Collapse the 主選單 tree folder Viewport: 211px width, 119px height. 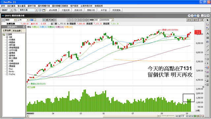click(4, 35)
